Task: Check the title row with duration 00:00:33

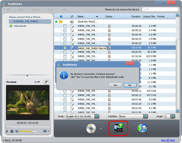Action: coord(65,39)
